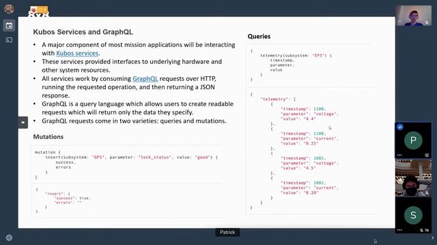Click the '"value": "4.4"' line

click(x=298, y=119)
